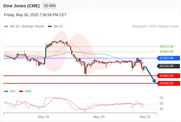Click the Research © 2025 Trading Central link
The image size is (181, 122).
click(155, 27)
